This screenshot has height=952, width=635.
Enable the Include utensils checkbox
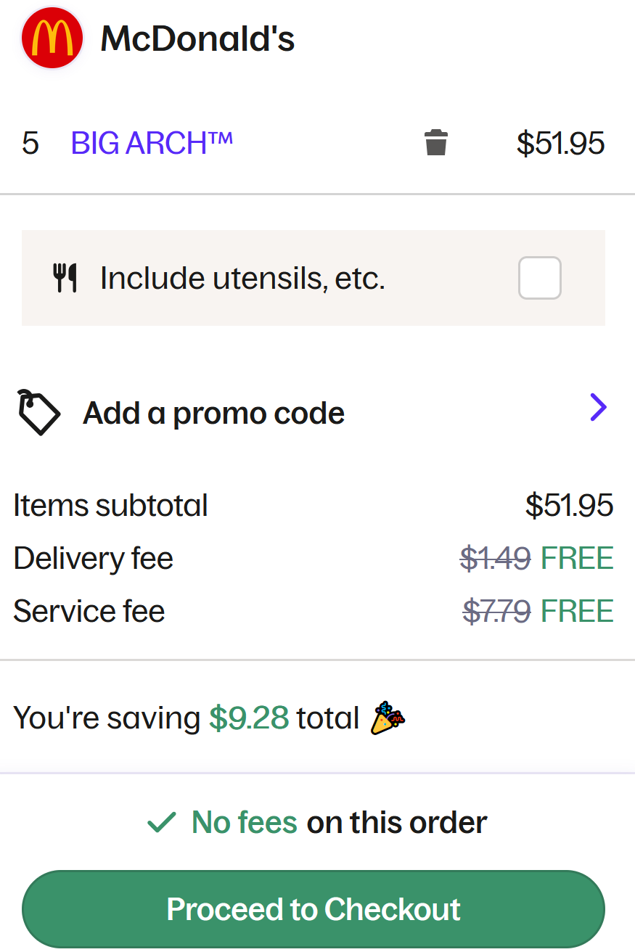point(539,278)
